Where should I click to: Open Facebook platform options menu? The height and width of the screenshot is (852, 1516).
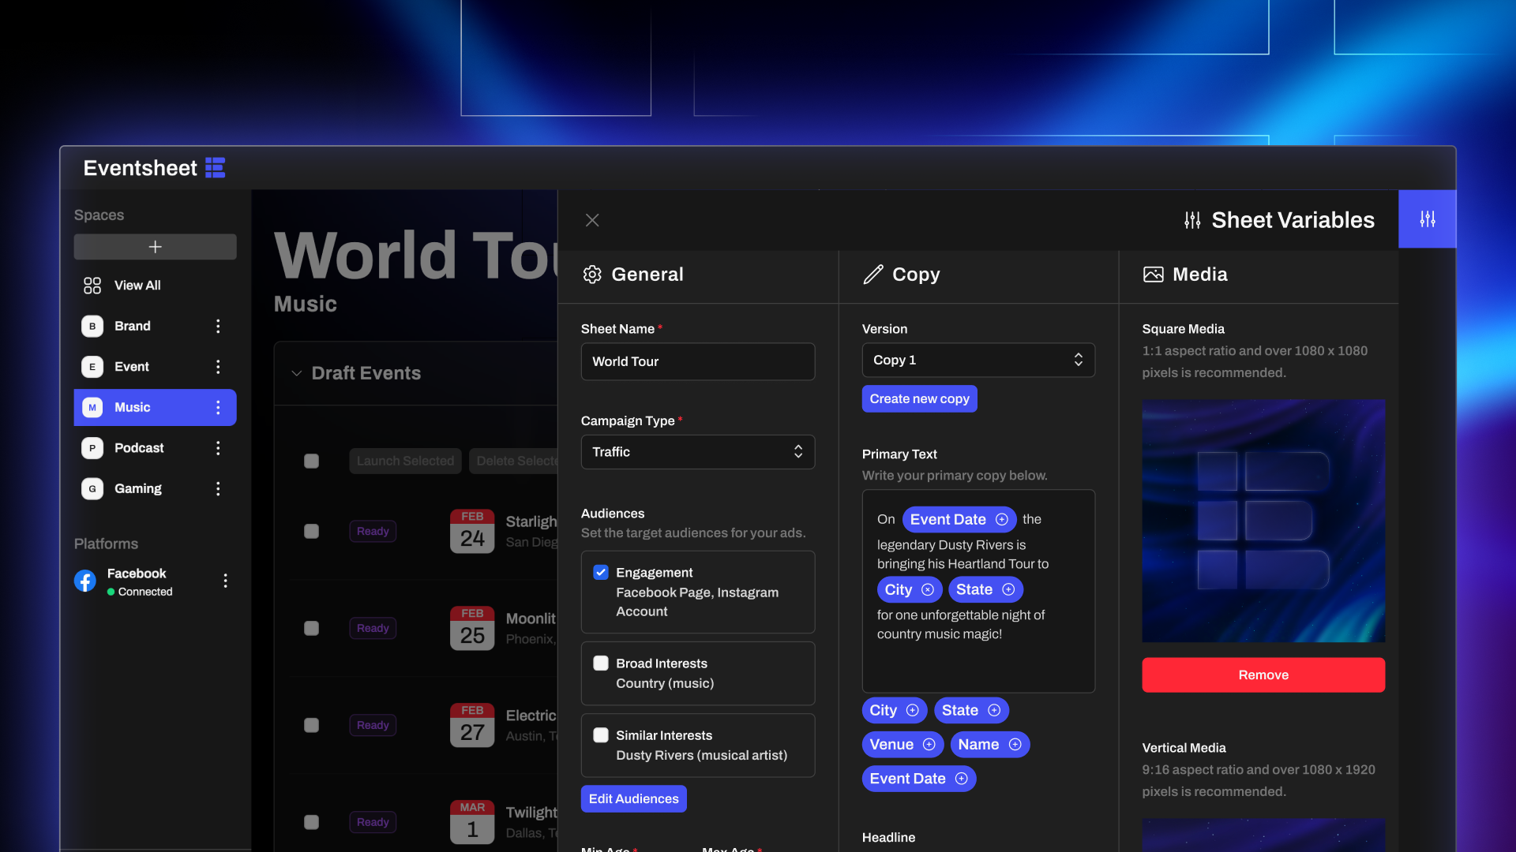[x=226, y=581]
